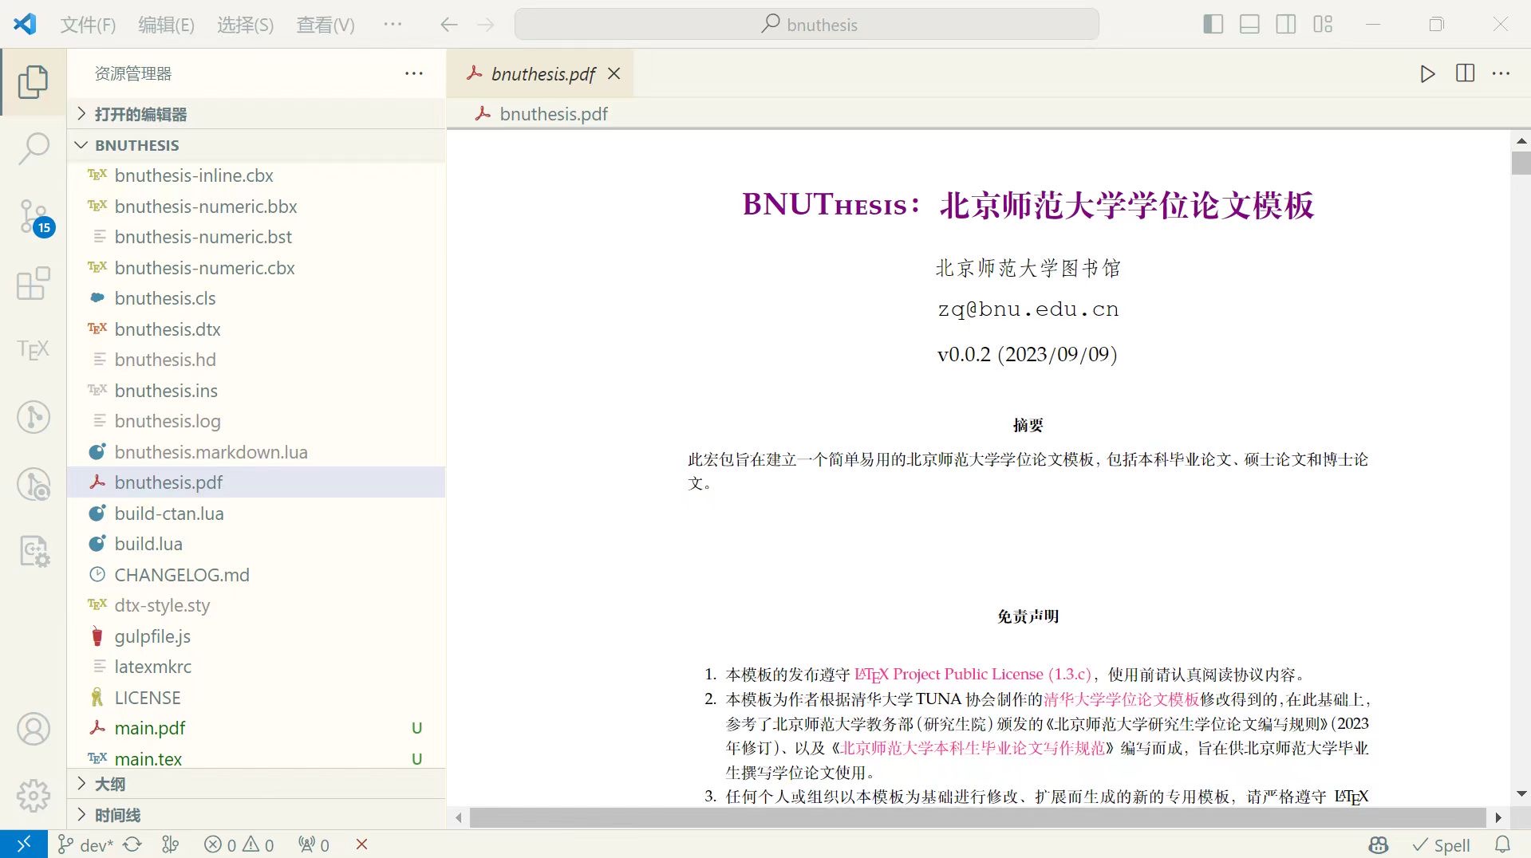Expand the 打开的编辑器 section
The image size is (1531, 858).
click(x=256, y=114)
